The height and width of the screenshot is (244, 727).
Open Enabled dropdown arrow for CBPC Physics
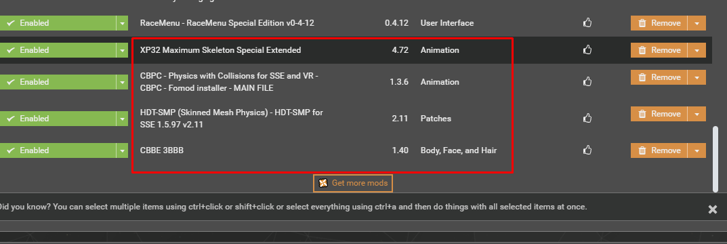coord(123,81)
